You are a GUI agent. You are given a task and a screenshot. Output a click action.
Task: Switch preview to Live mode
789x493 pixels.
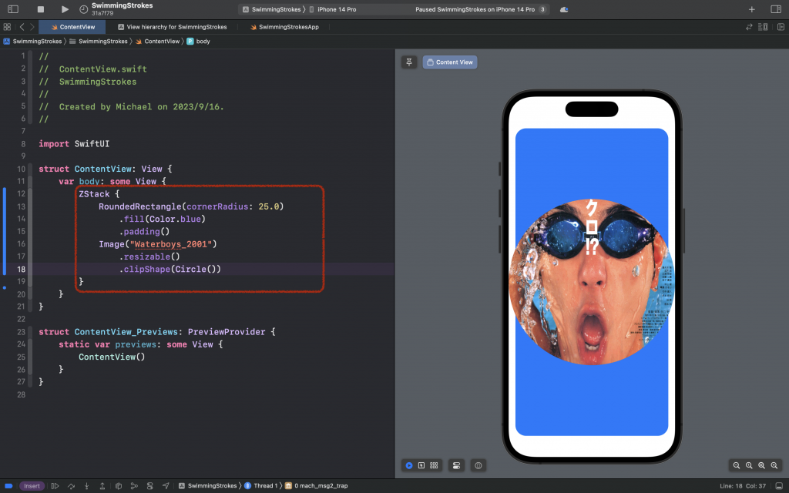(x=409, y=465)
